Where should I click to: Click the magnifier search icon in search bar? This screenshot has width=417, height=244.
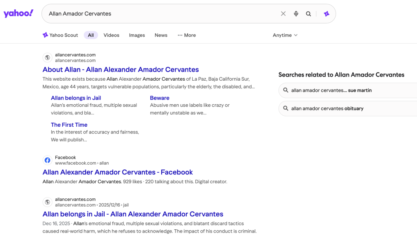[309, 14]
